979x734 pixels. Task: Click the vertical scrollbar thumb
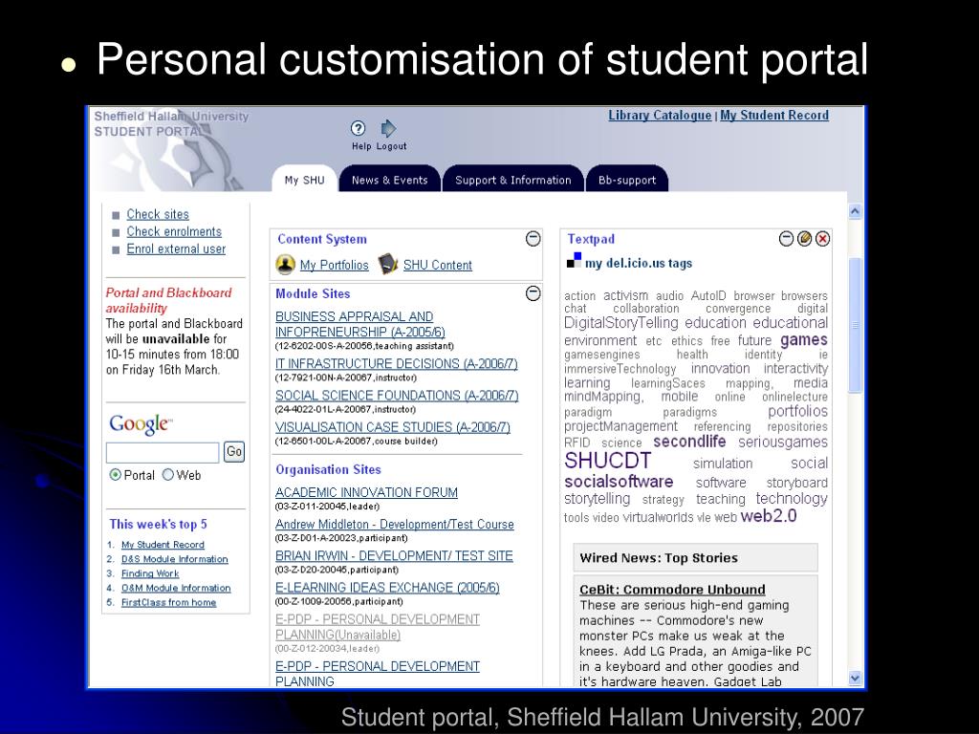[x=855, y=325]
